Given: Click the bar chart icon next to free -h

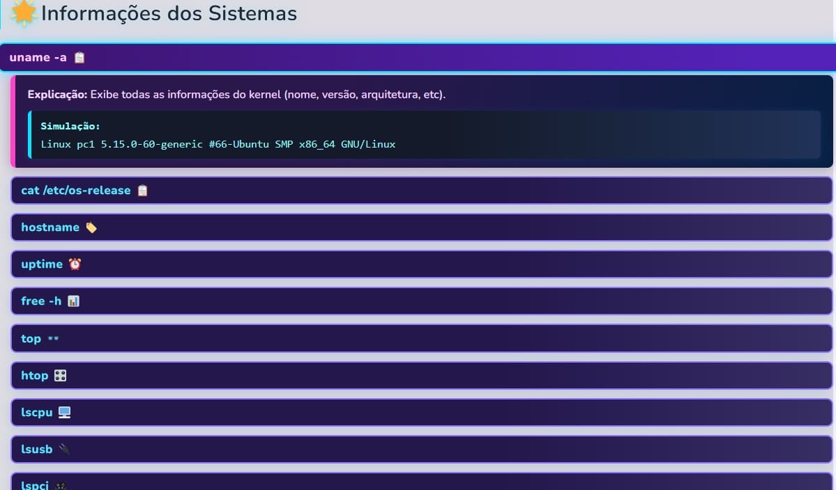Looking at the screenshot, I should pos(75,301).
